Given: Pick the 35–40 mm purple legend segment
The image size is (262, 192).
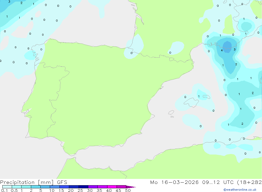Looking at the screenshot, I should coord(102,187).
